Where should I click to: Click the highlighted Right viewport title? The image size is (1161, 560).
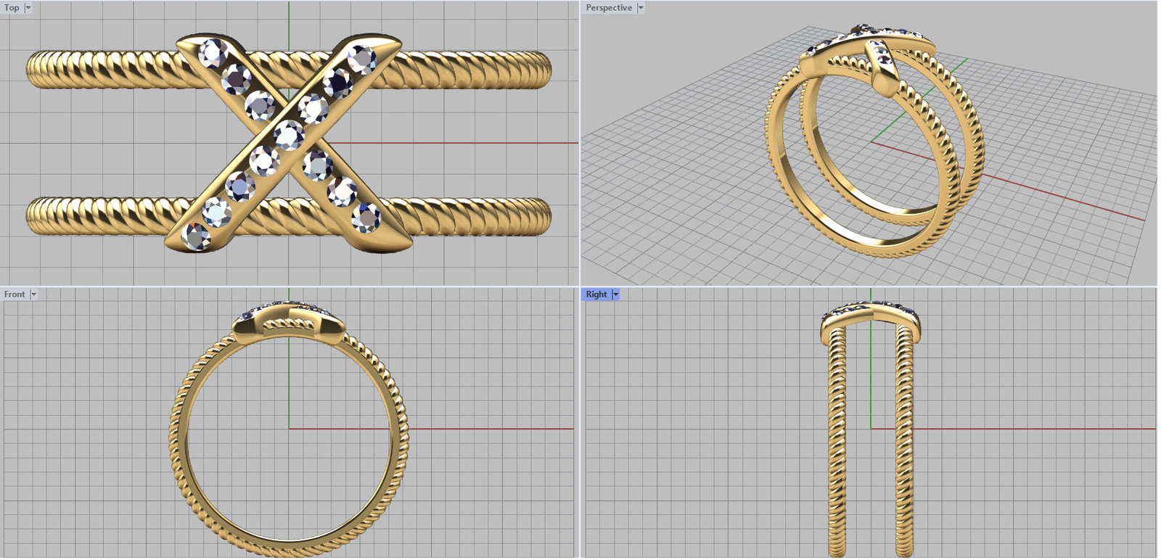[x=596, y=295]
